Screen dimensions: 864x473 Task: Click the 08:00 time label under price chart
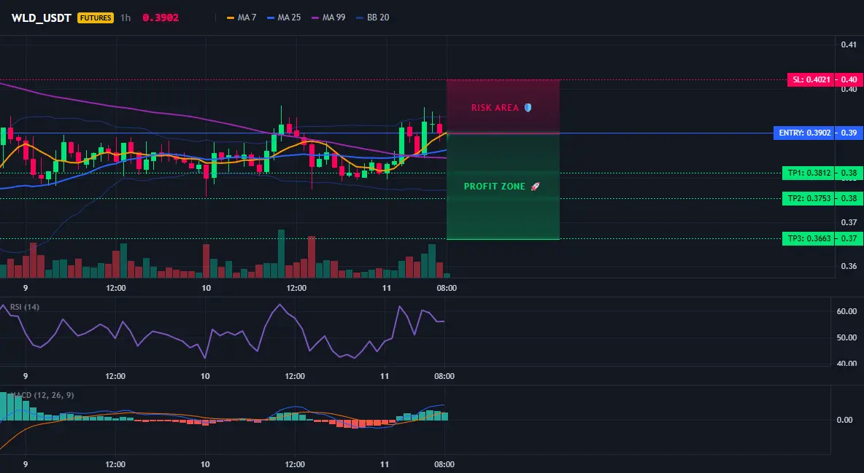tap(447, 288)
